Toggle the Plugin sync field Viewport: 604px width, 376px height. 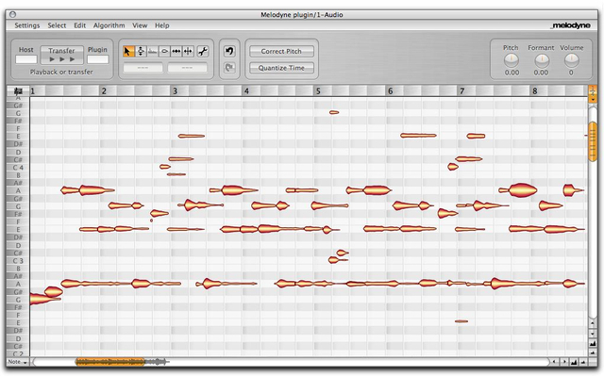coord(98,59)
